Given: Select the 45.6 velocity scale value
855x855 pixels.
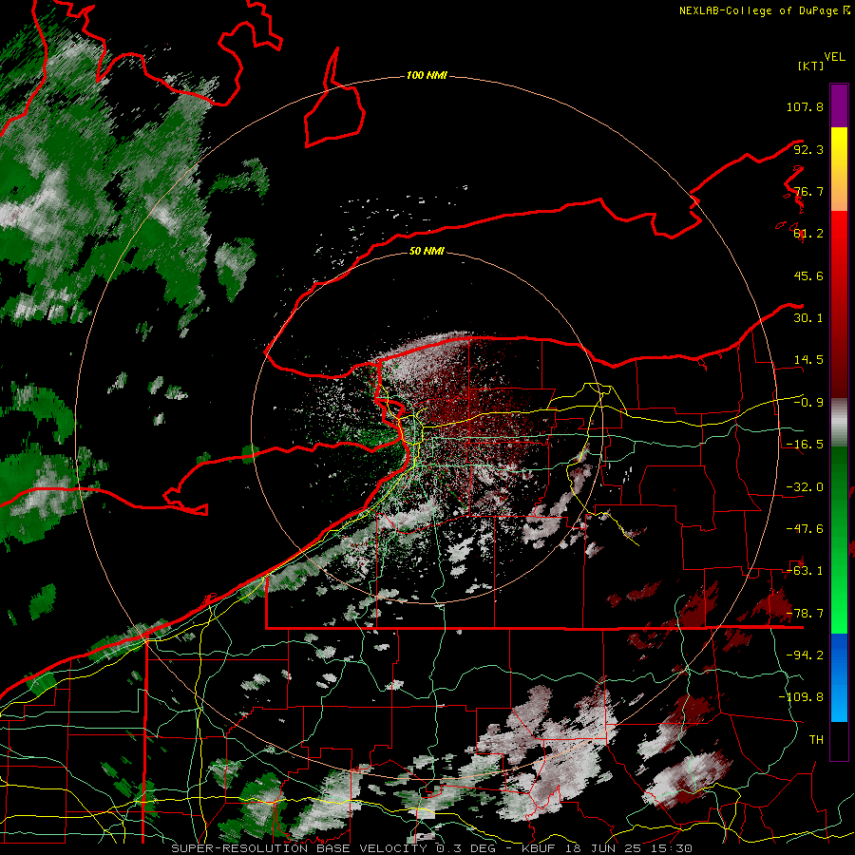Looking at the screenshot, I should coord(808,275).
